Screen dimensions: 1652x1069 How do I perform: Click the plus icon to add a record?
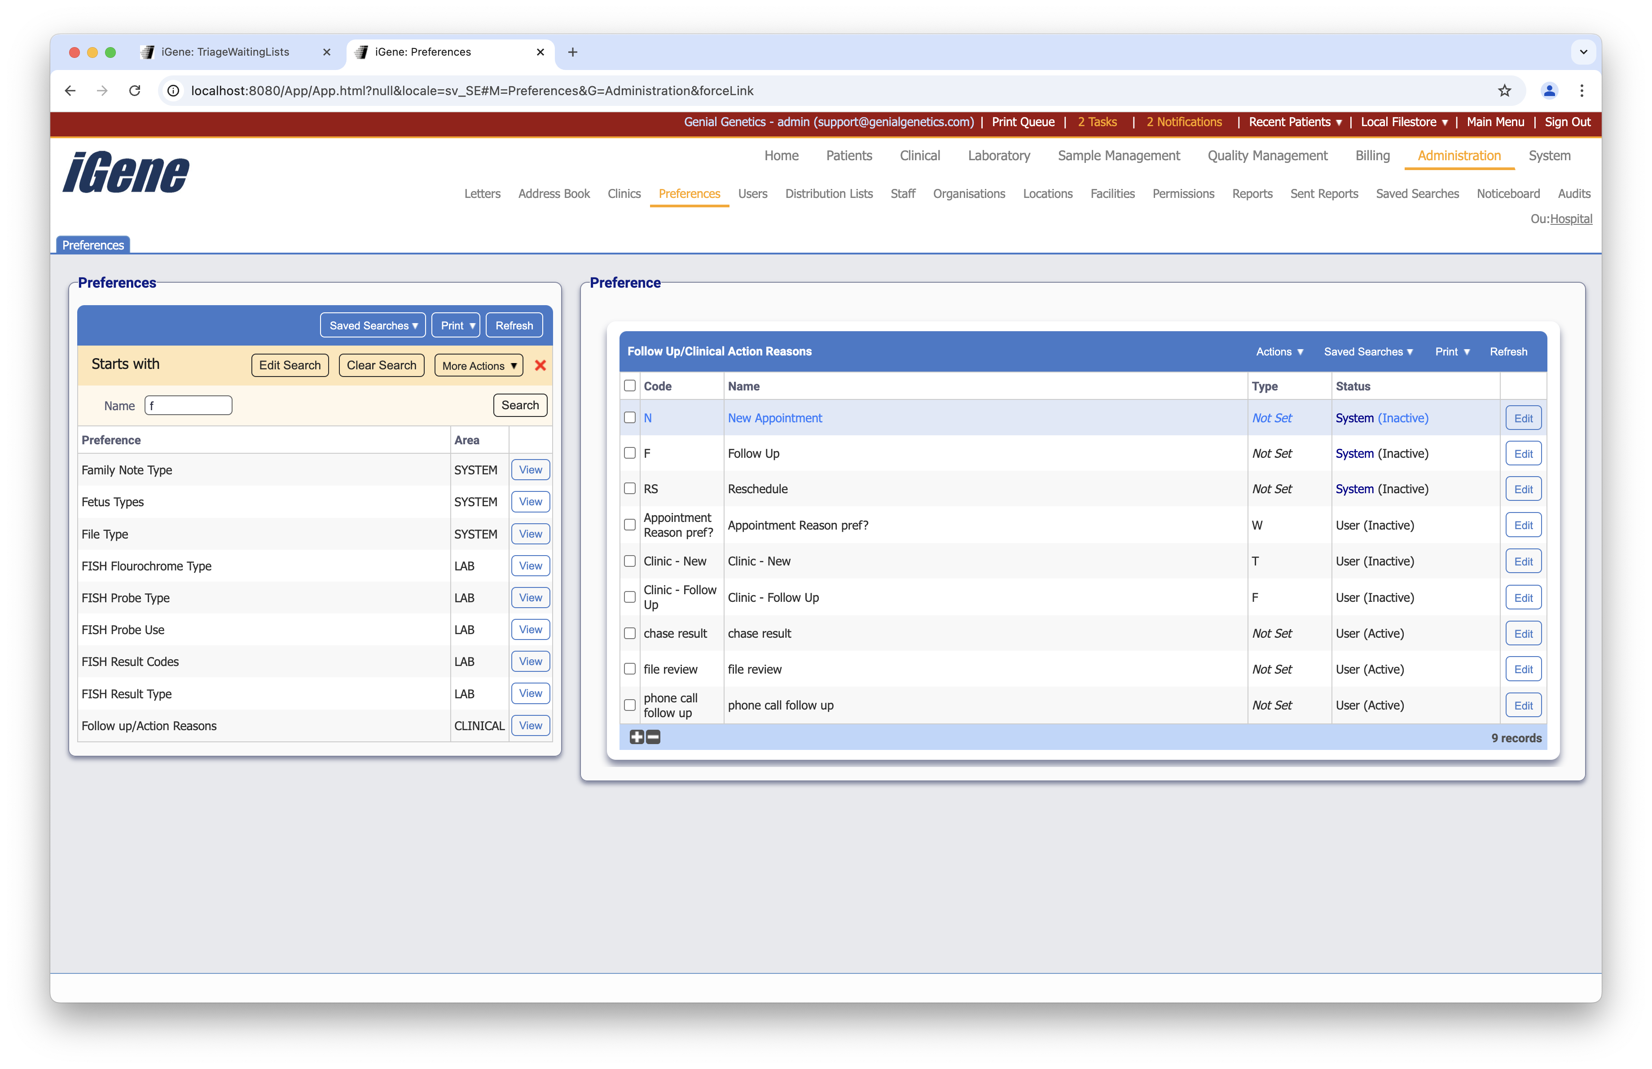[x=637, y=737]
